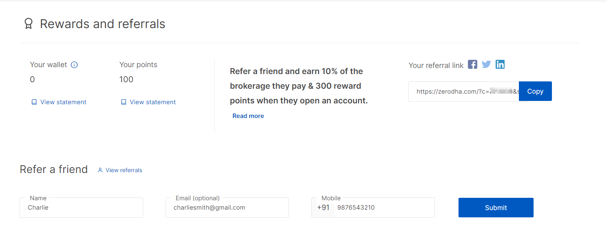Share the referral link on Twitter
The height and width of the screenshot is (232, 607).
486,64
